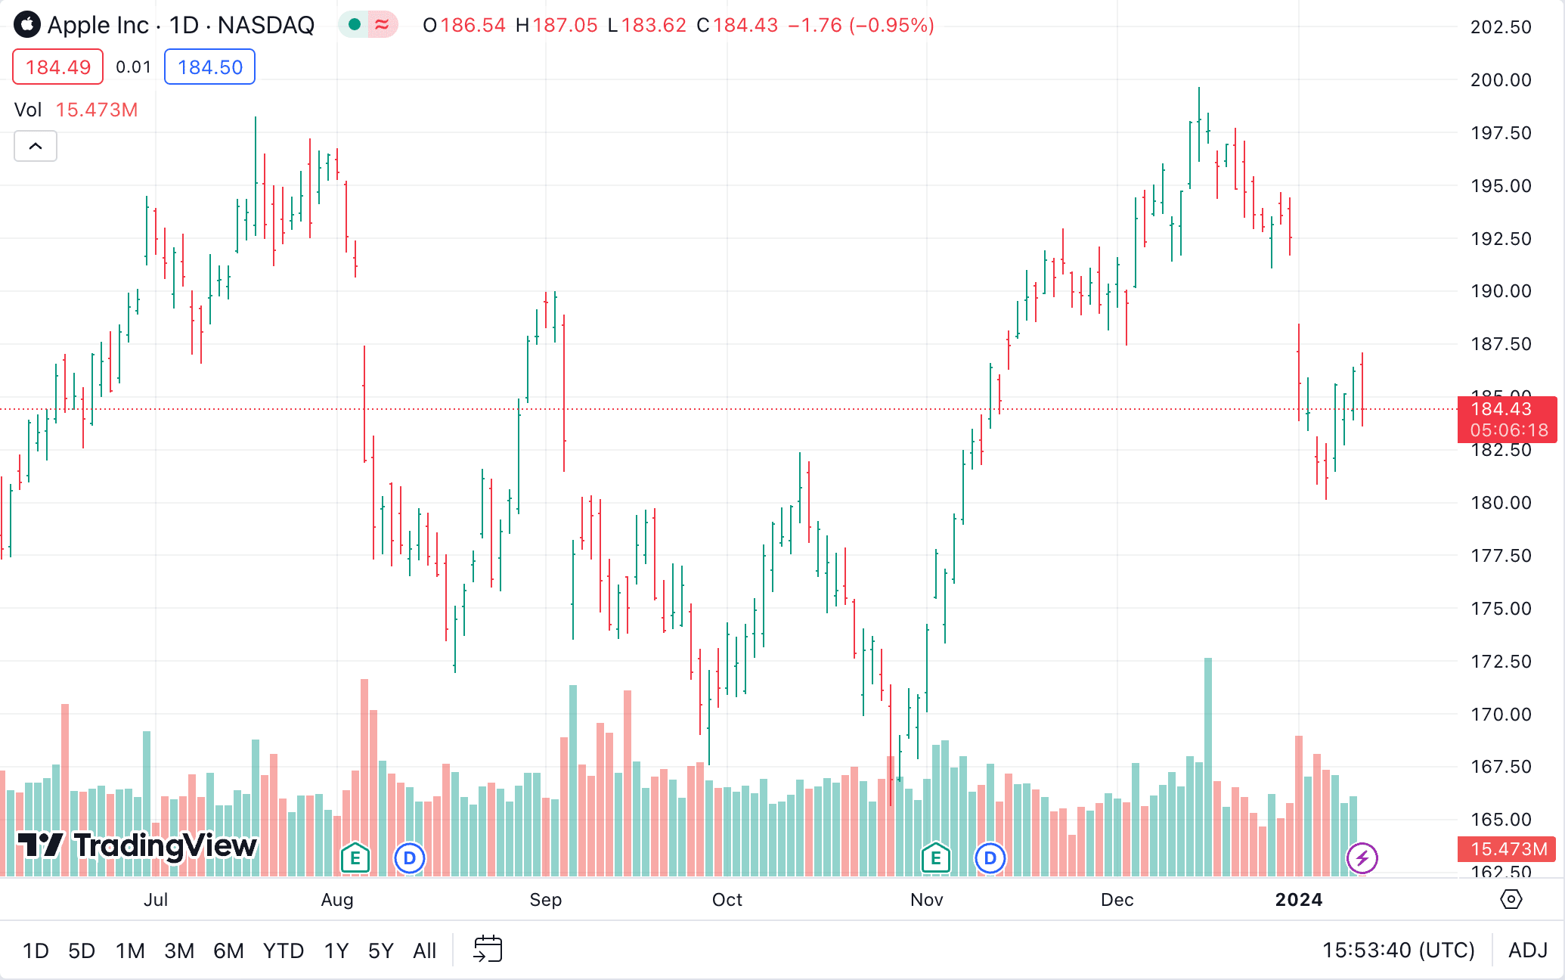Click the purple lightning bolt marker

1362,858
